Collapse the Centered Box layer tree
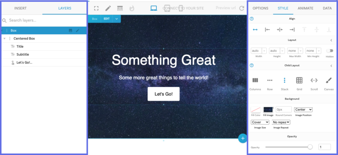This screenshot has height=155, width=338. click(x=4, y=38)
